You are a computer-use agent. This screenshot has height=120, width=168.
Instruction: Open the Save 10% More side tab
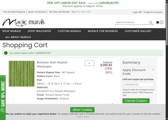pos(3,98)
